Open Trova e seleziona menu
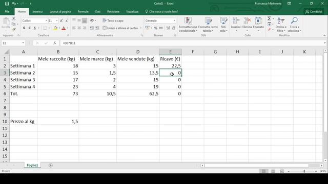 click(x=294, y=25)
